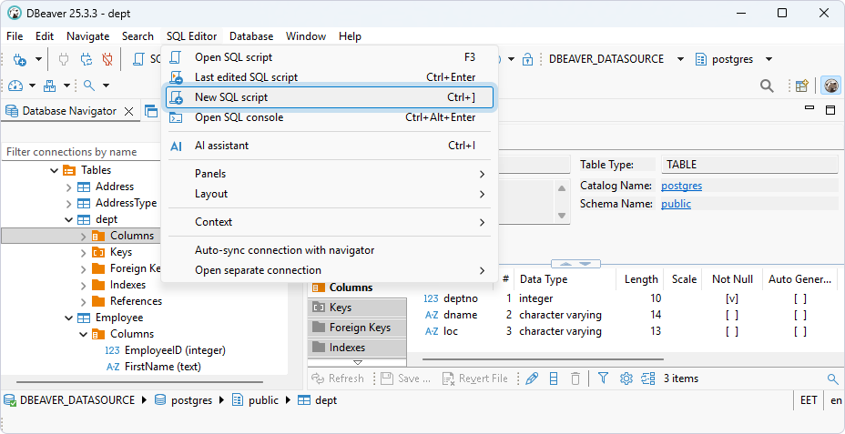The width and height of the screenshot is (845, 434).
Task: Expand the References folder under dept
Action: pyautogui.click(x=83, y=301)
